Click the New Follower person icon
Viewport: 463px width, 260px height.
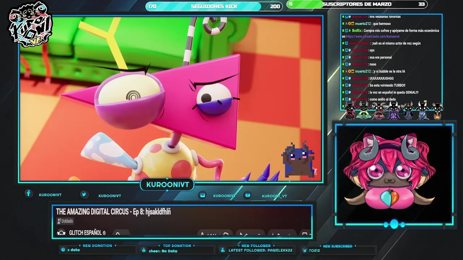click(222, 250)
